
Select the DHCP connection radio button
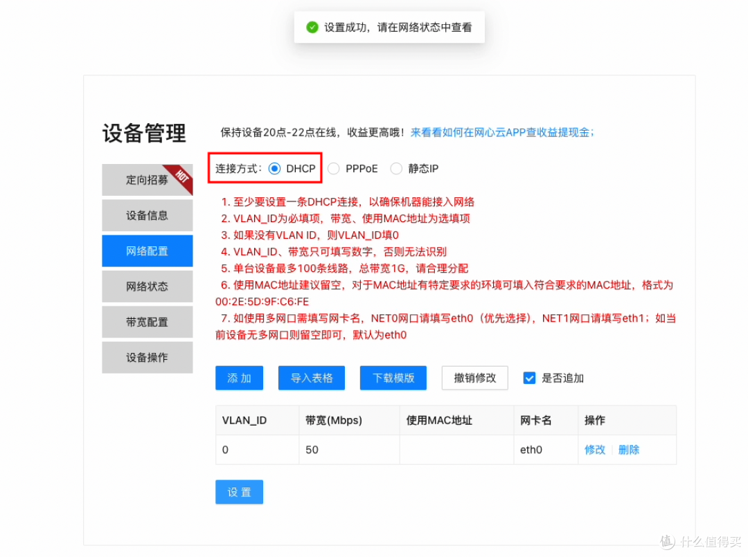tap(274, 169)
